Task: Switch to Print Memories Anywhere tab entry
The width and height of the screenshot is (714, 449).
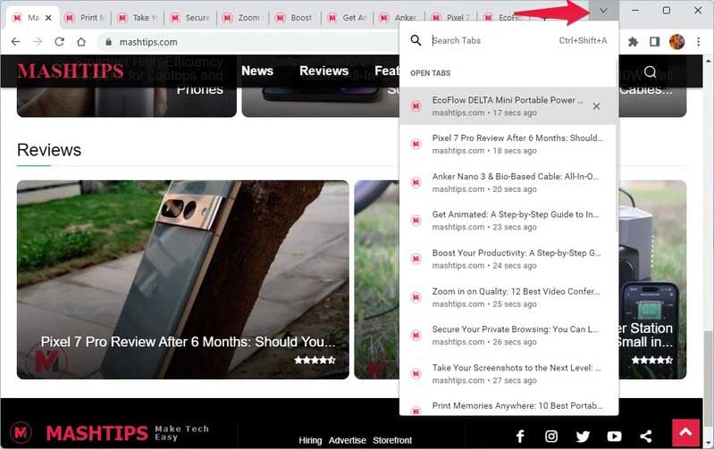Action: pos(508,406)
